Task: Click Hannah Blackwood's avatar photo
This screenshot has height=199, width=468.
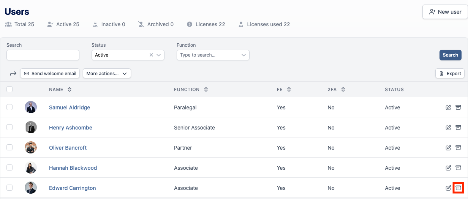Action: point(31,167)
